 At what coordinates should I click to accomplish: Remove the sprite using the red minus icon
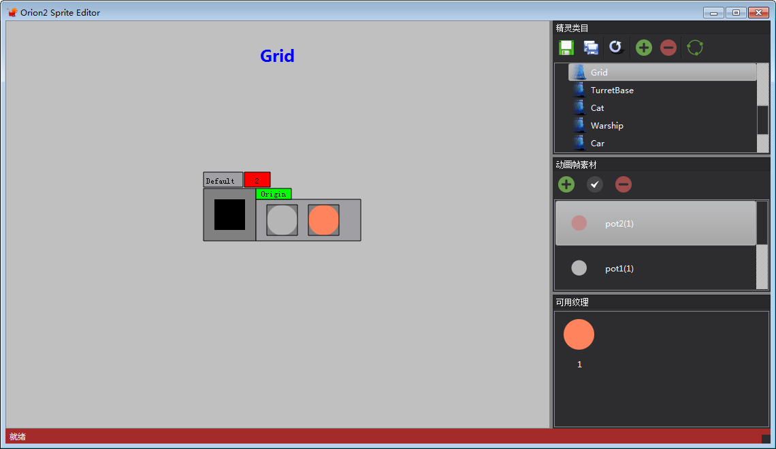[668, 48]
